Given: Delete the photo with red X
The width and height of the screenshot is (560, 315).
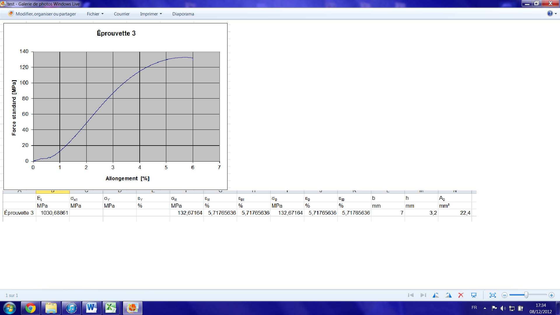Looking at the screenshot, I should (x=461, y=295).
